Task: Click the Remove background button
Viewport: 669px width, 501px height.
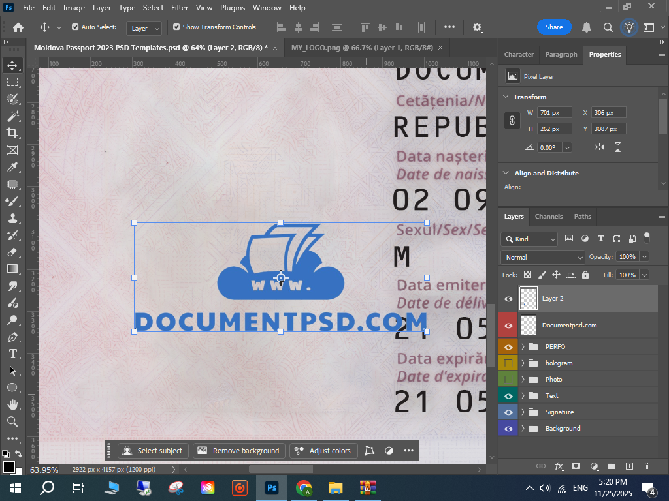Action: point(238,451)
